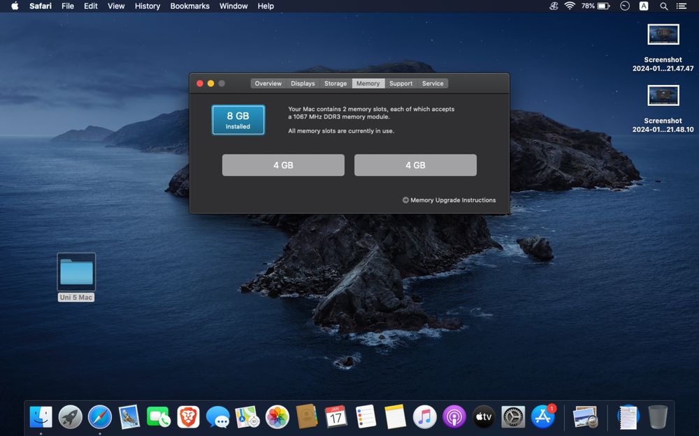
Task: Click the "1067 MHz DDR3 memory module" text
Action: 341,116
